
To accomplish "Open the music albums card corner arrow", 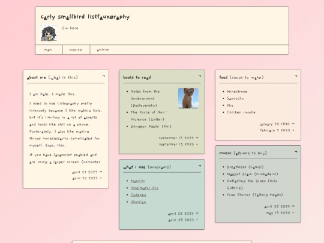I will pyautogui.click(x=296, y=152).
